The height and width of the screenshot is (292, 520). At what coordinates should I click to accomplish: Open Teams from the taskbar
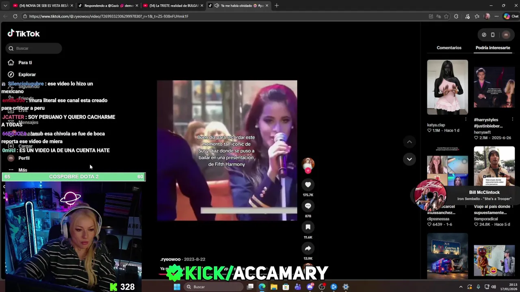pos(298,287)
